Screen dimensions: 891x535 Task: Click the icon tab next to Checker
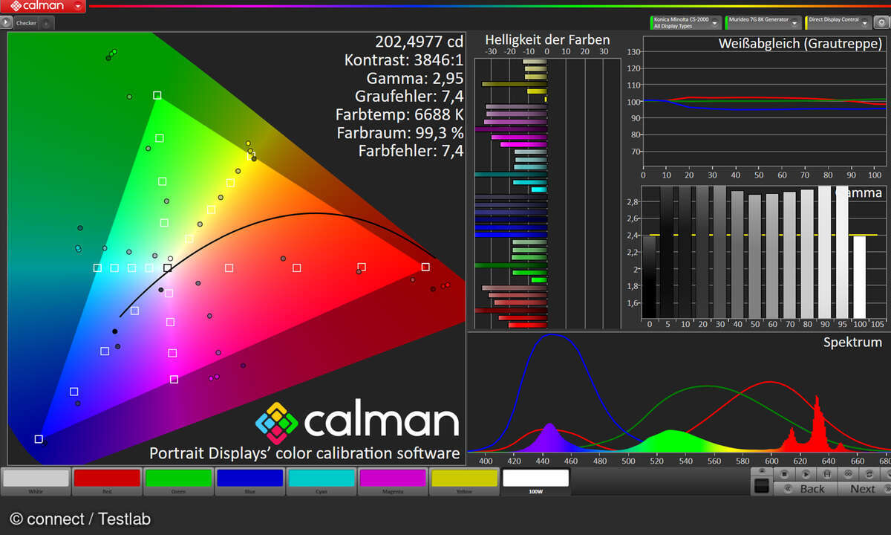pos(46,23)
